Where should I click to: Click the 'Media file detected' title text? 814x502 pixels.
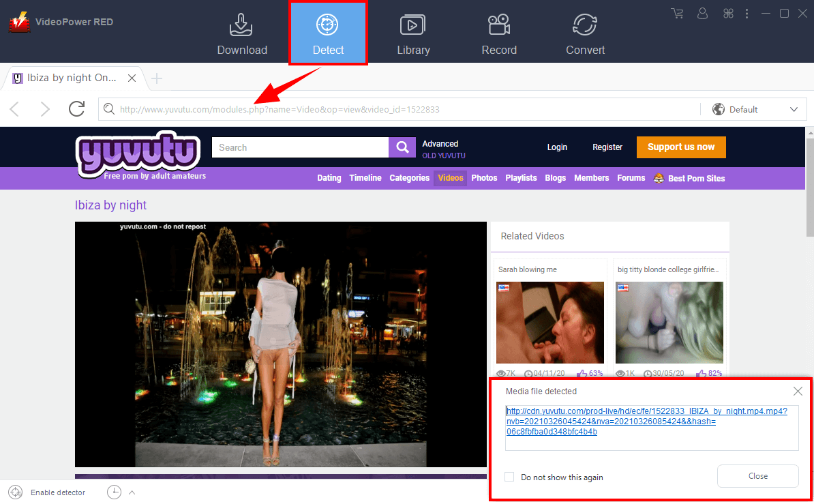(x=541, y=392)
